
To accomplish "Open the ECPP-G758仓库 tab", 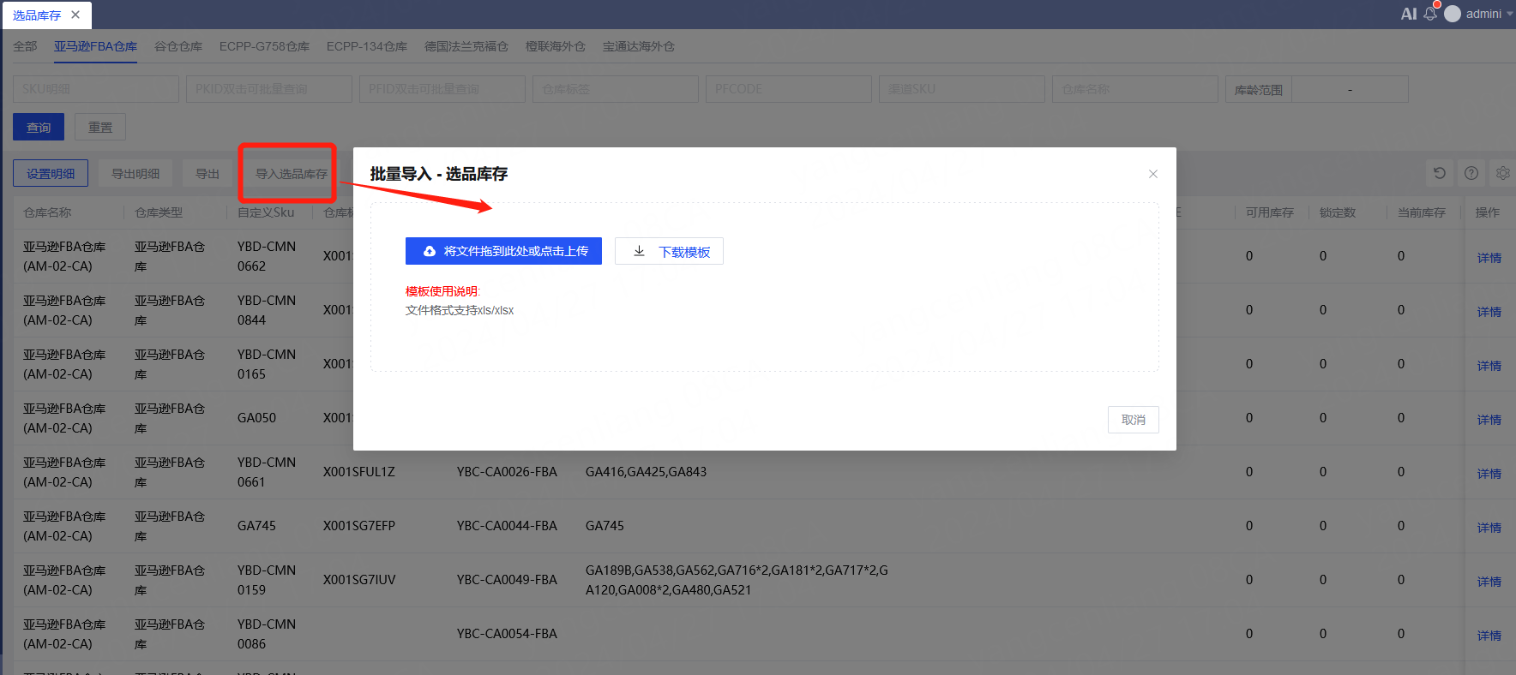I will 264,46.
